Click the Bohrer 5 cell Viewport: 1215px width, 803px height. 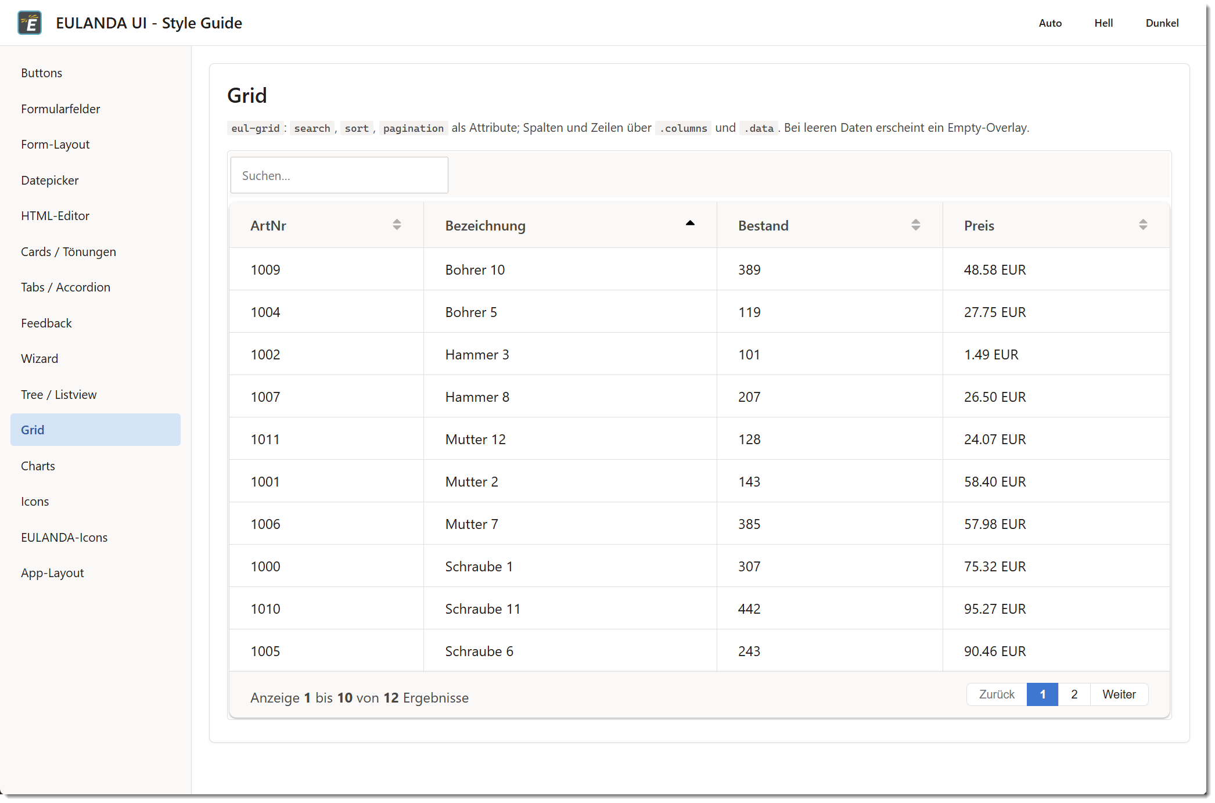[x=570, y=312]
